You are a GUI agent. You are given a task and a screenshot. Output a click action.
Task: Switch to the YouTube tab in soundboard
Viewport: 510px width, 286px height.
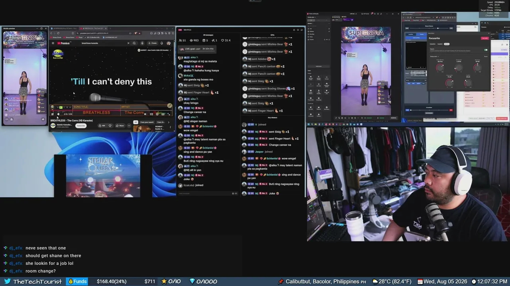click(422, 34)
